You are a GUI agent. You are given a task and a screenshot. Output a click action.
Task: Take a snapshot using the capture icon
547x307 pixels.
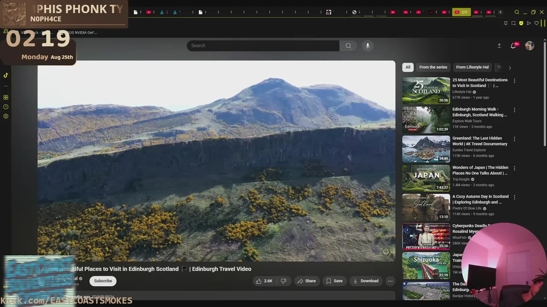(513, 23)
